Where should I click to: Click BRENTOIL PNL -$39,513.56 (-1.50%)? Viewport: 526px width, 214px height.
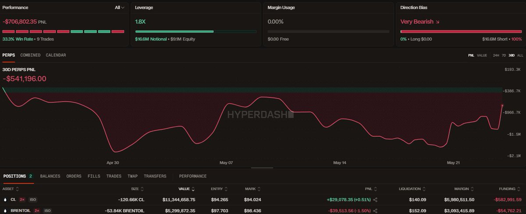coord(349,210)
